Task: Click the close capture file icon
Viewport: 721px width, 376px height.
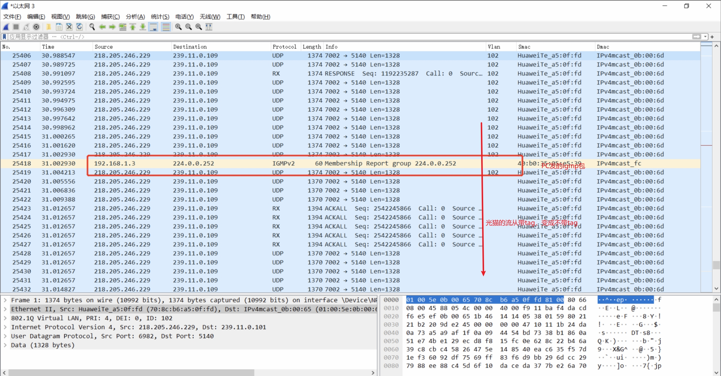Action: (69, 27)
